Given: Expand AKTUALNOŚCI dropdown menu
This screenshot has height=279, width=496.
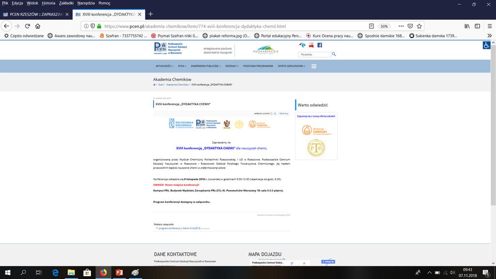Looking at the screenshot, I should tap(165, 66).
